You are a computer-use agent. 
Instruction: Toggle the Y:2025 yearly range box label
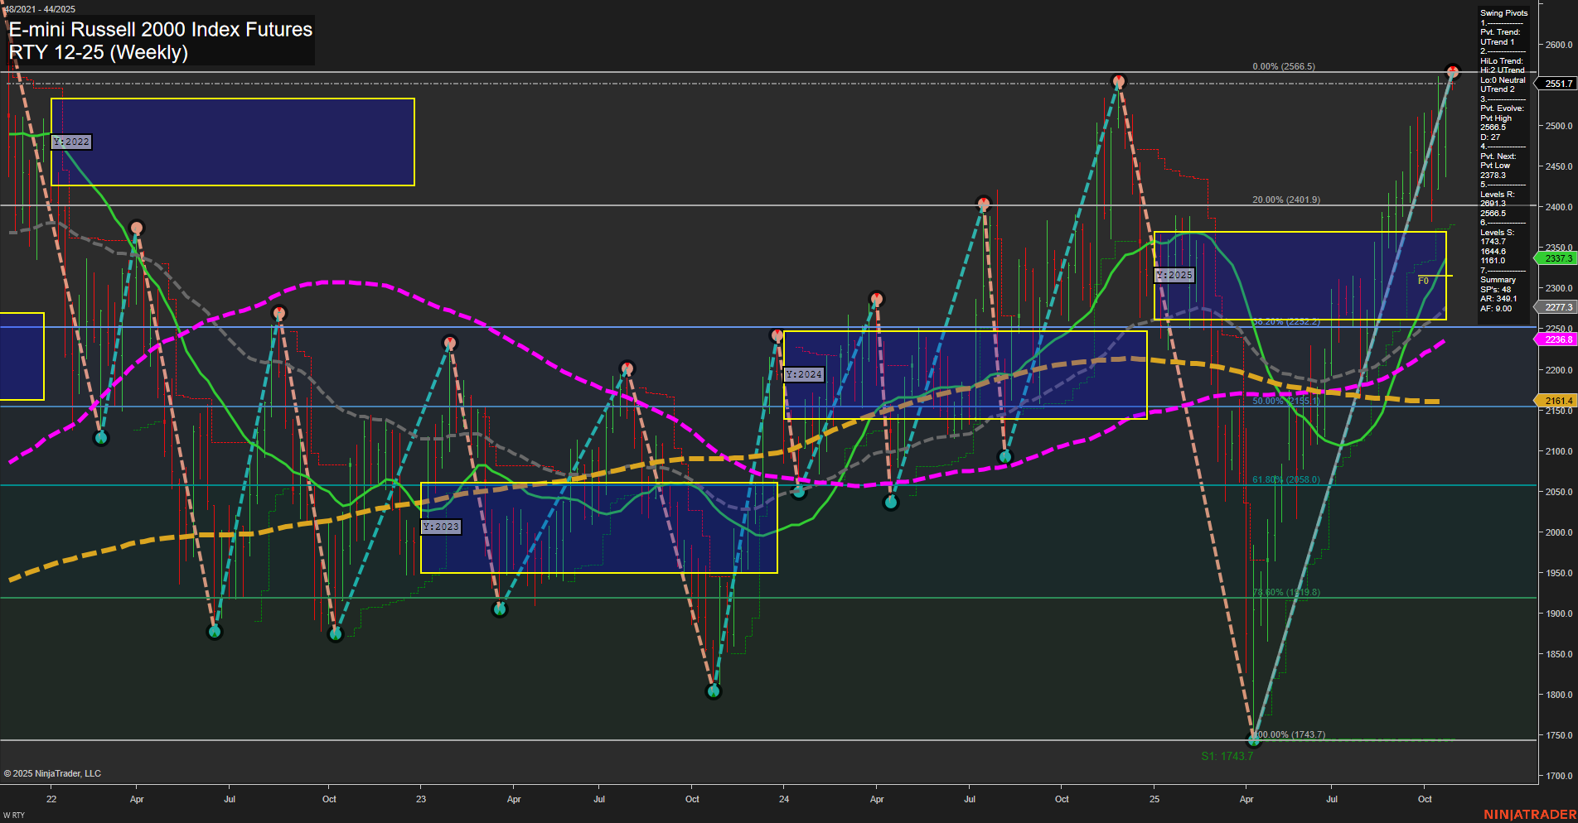pos(1174,276)
